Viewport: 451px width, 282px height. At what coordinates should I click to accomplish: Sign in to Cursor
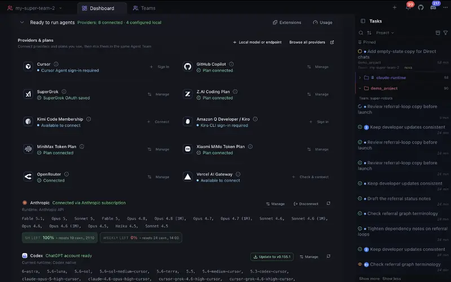coord(160,67)
